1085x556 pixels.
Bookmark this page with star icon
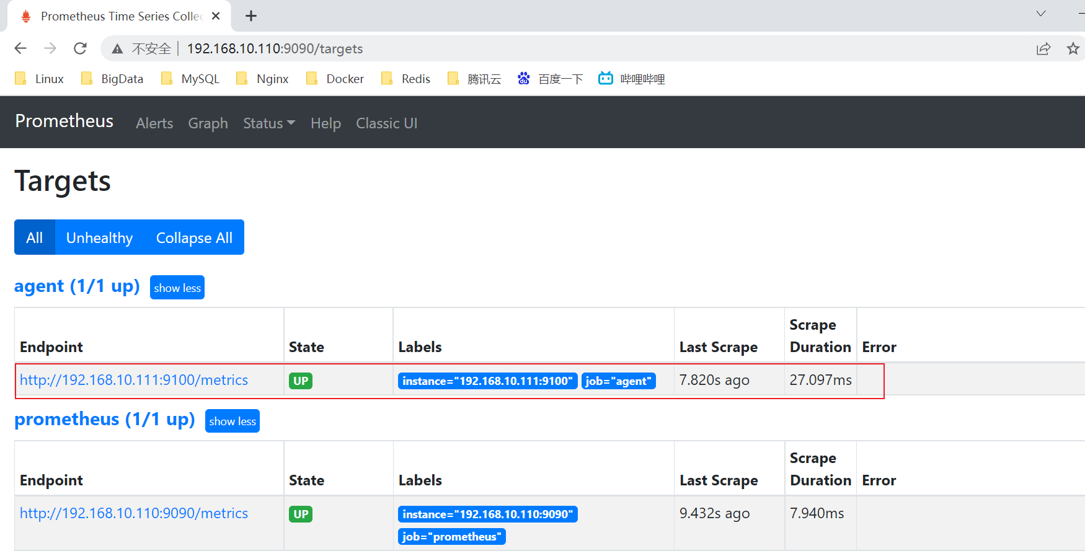(1073, 48)
